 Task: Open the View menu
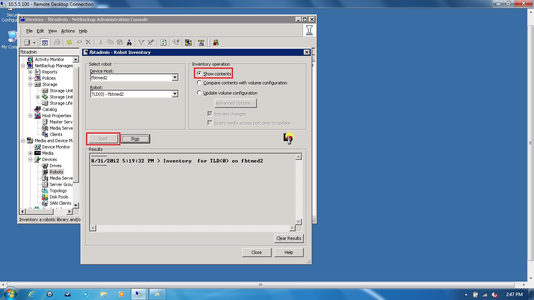click(x=52, y=31)
